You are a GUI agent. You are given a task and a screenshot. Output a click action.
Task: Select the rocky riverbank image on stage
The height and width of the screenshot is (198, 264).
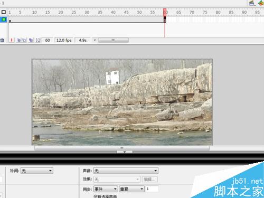coord(122,102)
